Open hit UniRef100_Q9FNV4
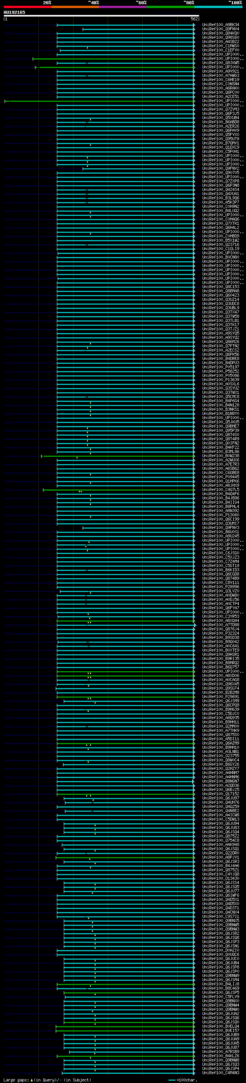This screenshot has height=1083, width=246. pyautogui.click(x=221, y=29)
